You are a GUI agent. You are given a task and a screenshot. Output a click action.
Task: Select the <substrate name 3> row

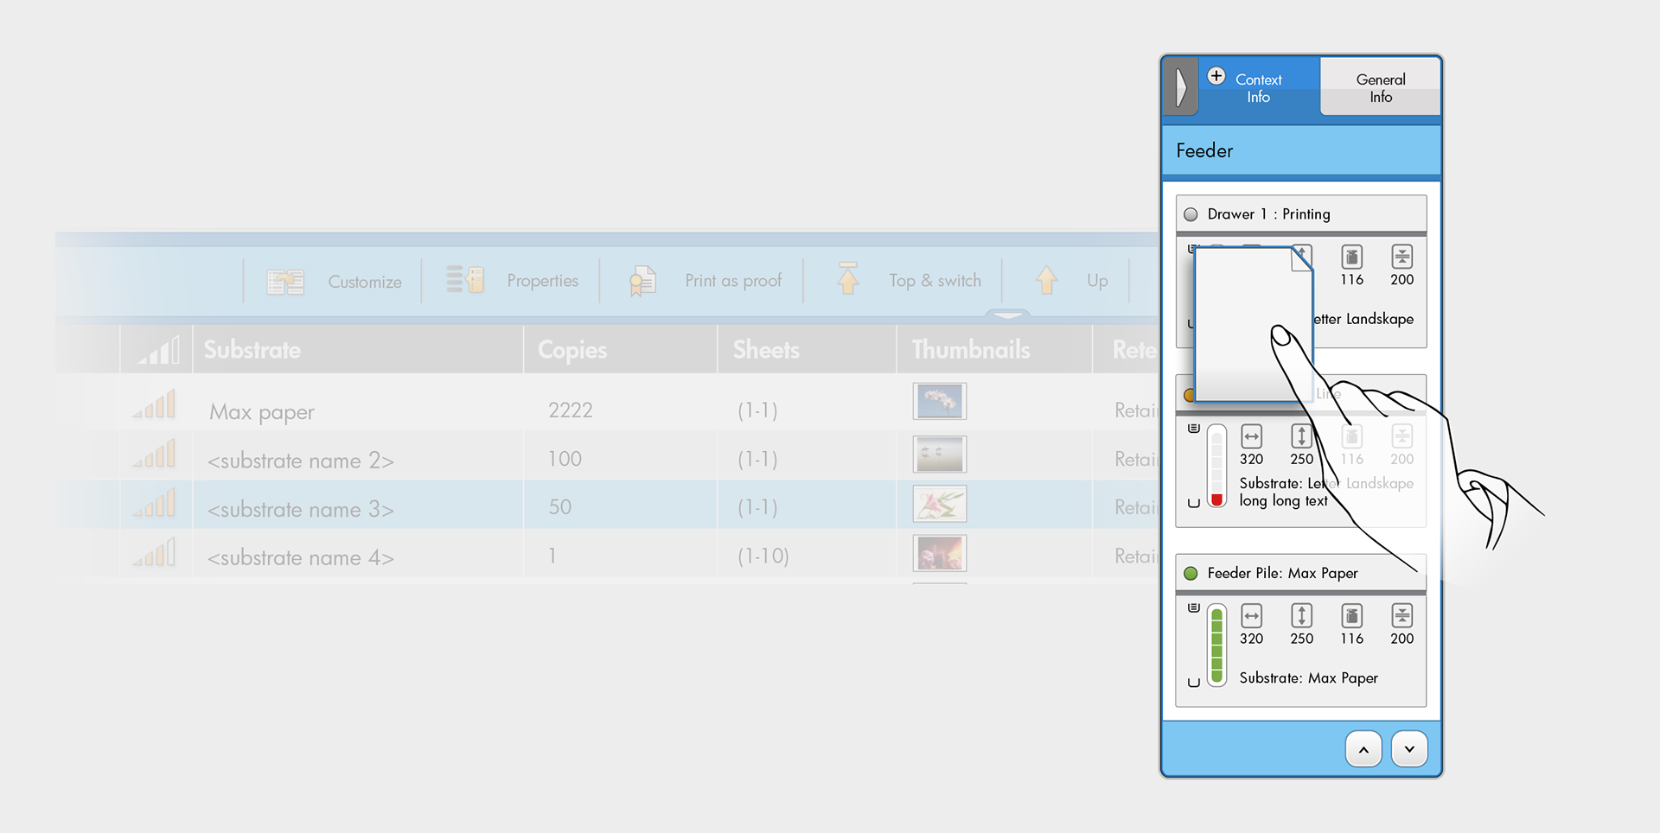coord(608,505)
